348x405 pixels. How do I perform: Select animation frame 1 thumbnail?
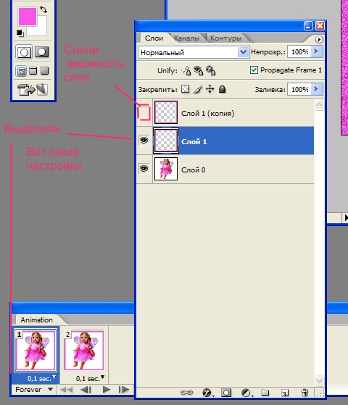coord(36,350)
